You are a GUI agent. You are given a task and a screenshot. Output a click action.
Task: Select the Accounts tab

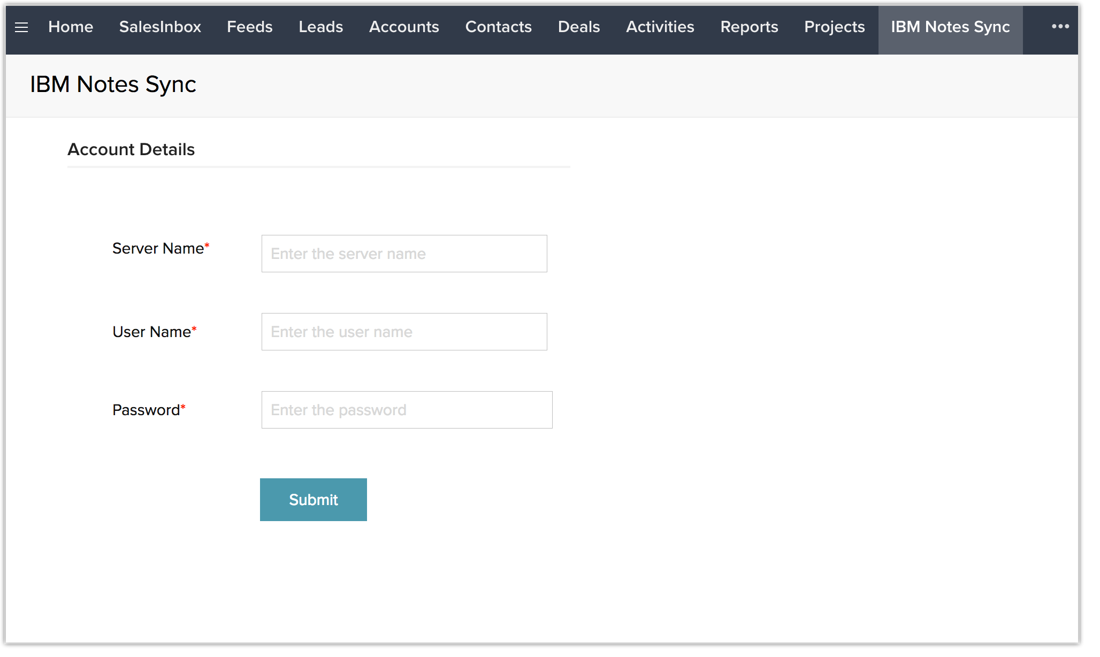coord(404,27)
